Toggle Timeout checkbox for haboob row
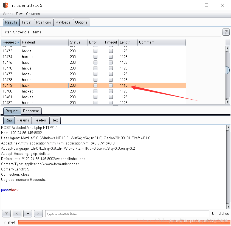 (111, 57)
